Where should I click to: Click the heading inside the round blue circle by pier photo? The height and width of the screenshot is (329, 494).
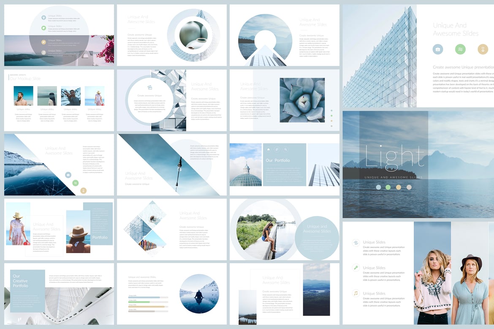(317, 229)
